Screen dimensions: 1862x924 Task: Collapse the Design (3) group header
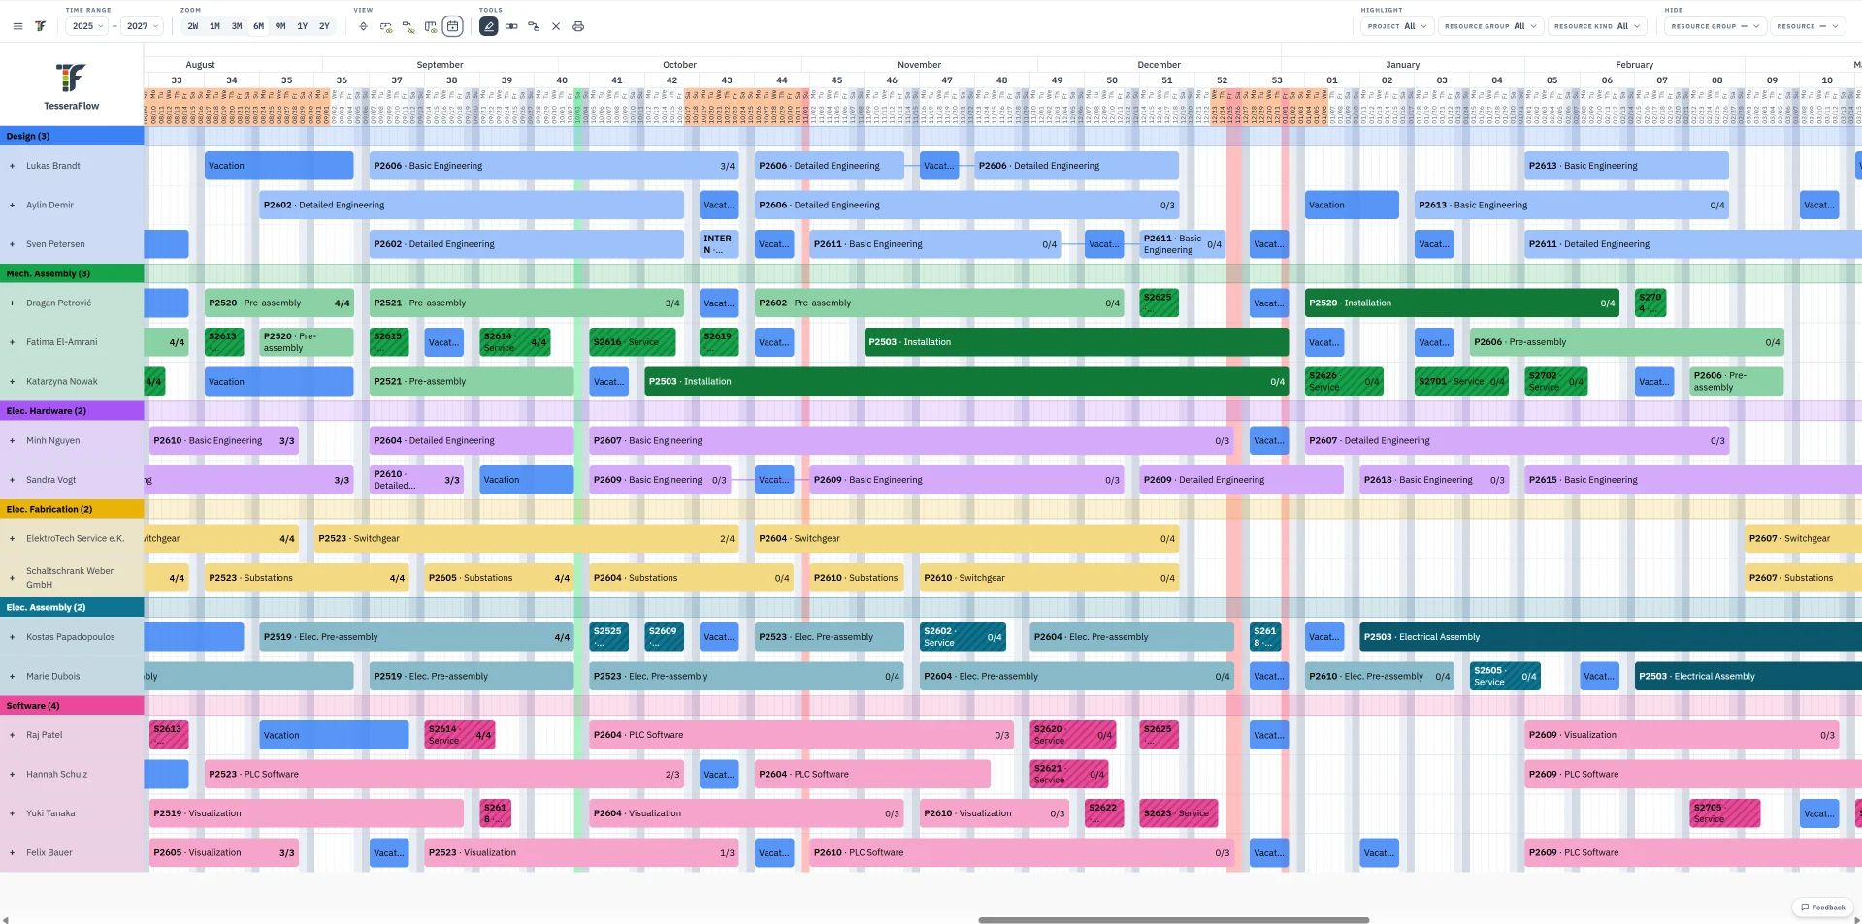(x=72, y=137)
